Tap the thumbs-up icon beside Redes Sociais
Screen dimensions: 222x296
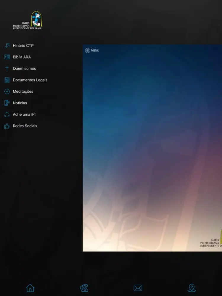7,126
